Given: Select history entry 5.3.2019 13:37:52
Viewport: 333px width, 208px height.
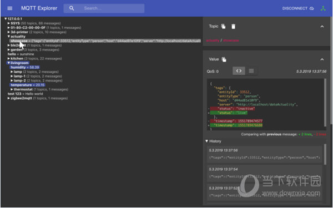Looking at the screenshot, I should [x=265, y=192].
